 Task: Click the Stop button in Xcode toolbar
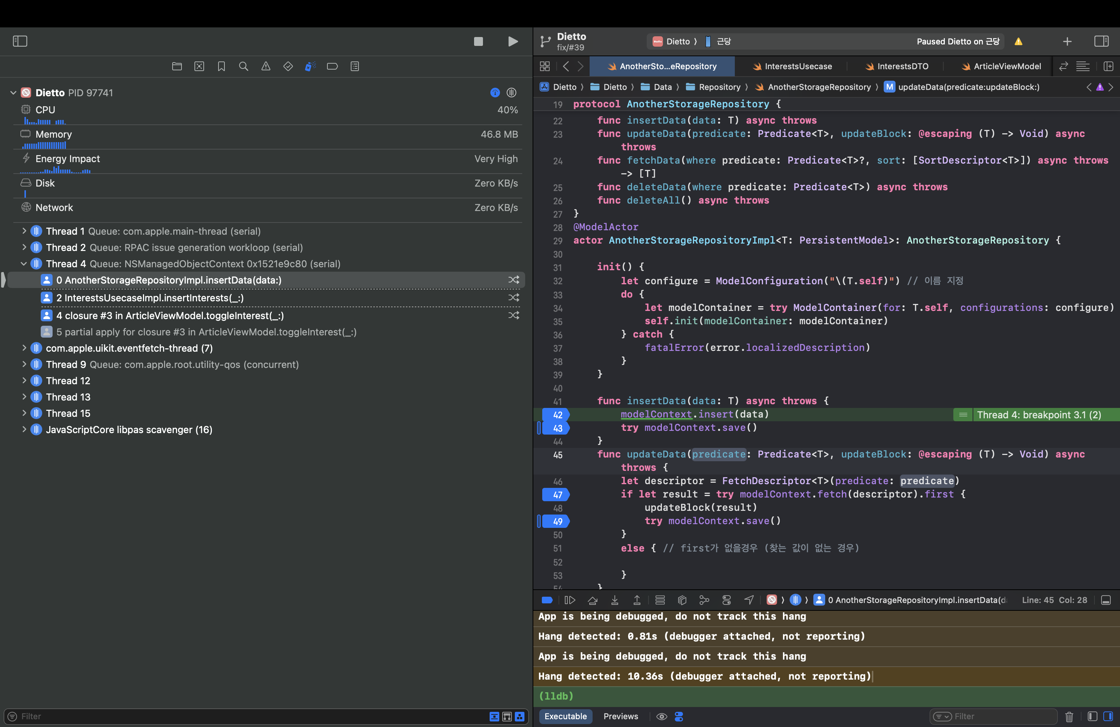point(478,41)
